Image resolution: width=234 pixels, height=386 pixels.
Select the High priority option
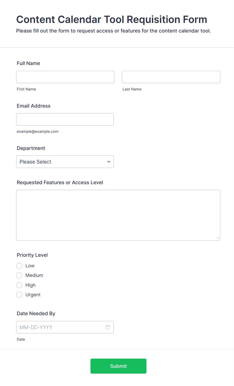tap(19, 285)
